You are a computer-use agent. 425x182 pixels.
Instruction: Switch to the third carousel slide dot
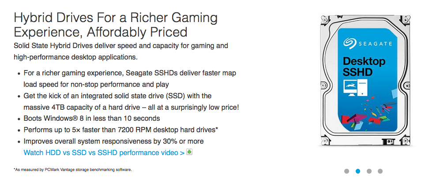point(369,171)
